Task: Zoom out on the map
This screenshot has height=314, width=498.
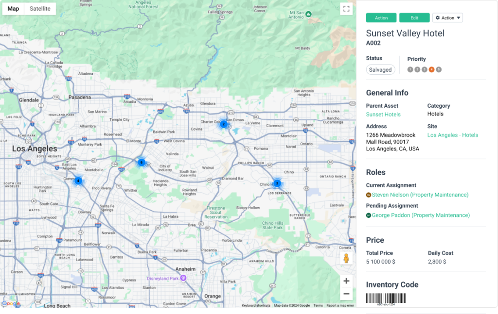Action: coord(346,294)
